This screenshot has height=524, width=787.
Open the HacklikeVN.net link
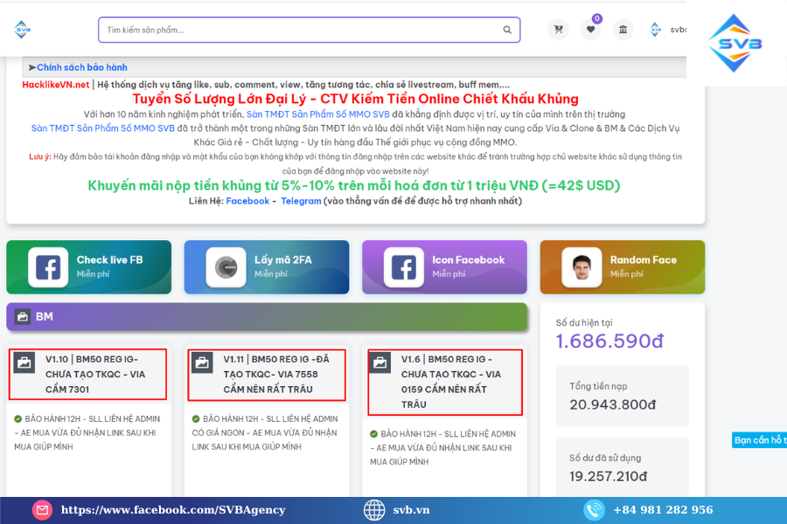point(56,85)
